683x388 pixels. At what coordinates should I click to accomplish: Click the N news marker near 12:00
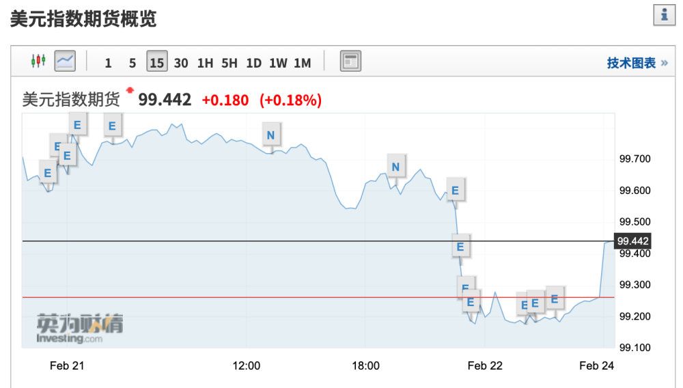click(270, 135)
